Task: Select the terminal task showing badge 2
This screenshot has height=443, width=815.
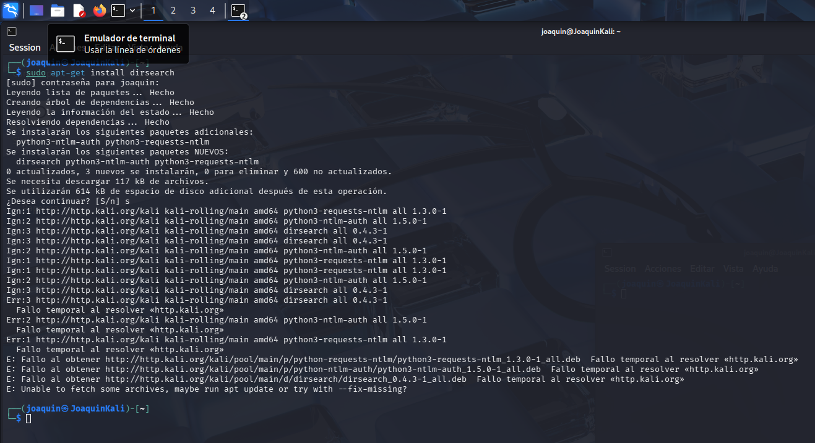Action: point(238,11)
